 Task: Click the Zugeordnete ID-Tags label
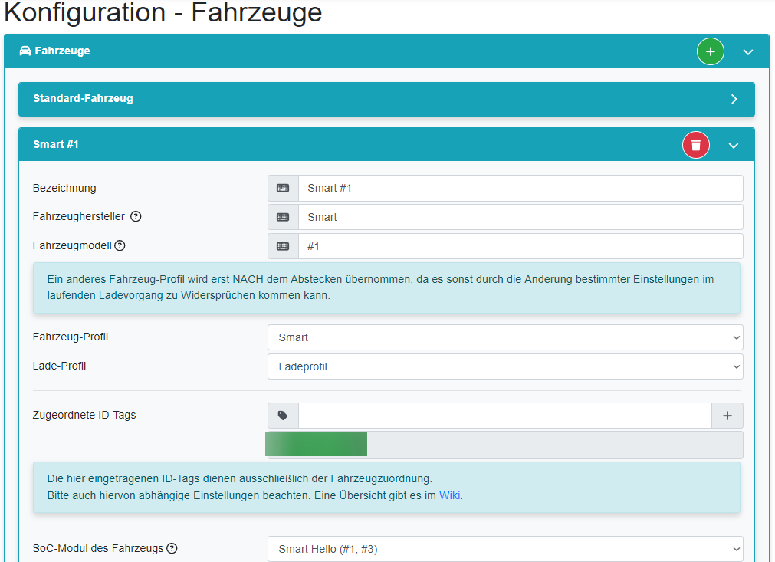(84, 415)
